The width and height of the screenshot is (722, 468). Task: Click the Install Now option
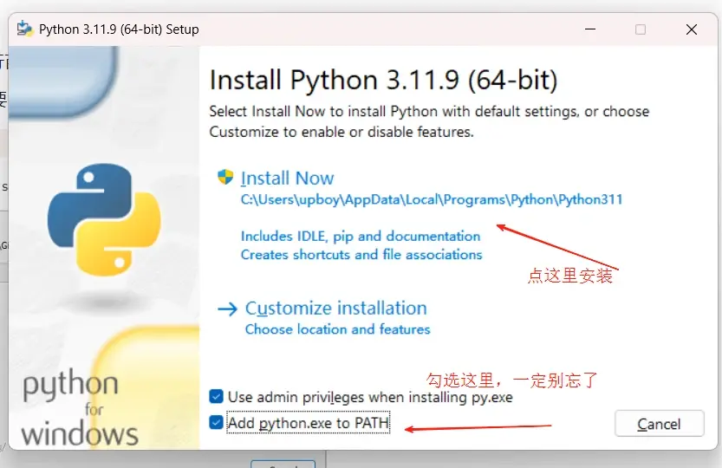pyautogui.click(x=288, y=179)
